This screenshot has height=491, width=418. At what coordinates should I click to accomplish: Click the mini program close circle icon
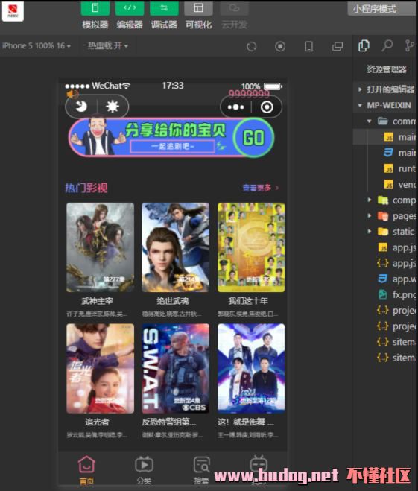[267, 107]
